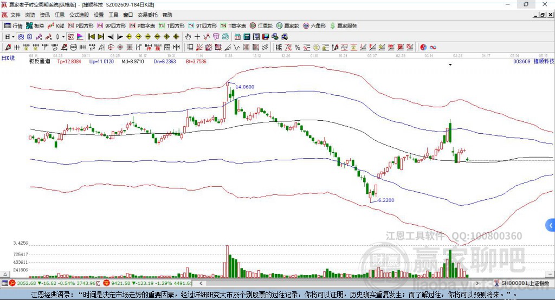Click the 日K线 label
The width and height of the screenshot is (555, 300).
[x=8, y=58]
